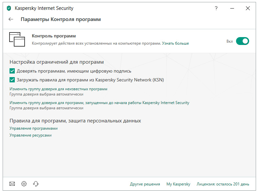Click the Лицензия: осталось 201 день link
Viewport: 258px width, 191px height.
[x=223, y=184]
